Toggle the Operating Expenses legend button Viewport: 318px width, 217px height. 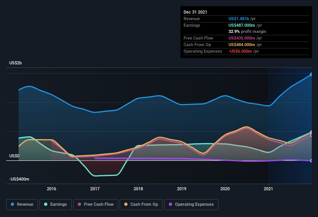(x=191, y=205)
